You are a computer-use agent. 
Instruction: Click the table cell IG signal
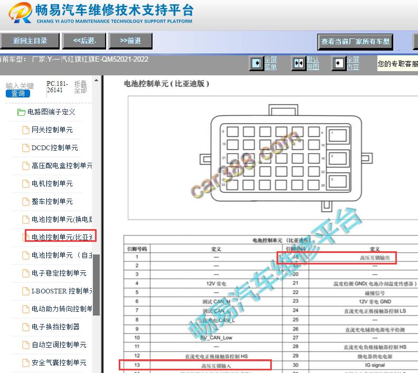pos(375,365)
